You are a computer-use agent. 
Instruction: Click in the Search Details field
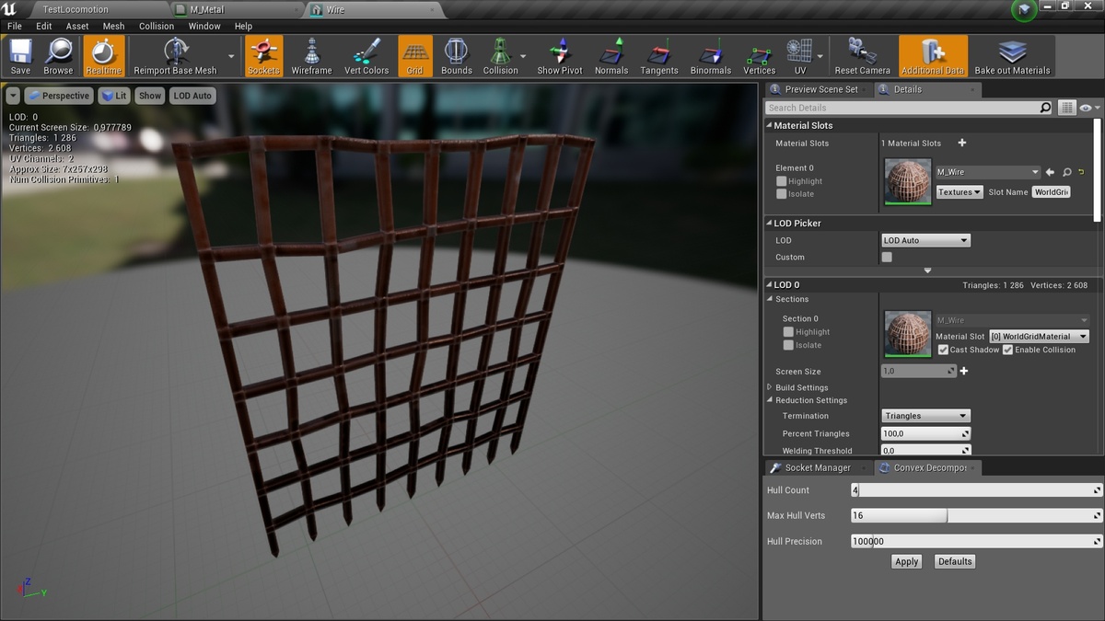coord(909,108)
